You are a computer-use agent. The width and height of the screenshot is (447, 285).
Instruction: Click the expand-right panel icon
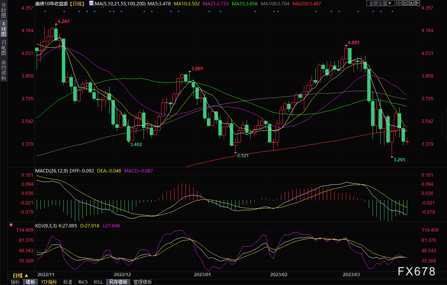(417, 3)
